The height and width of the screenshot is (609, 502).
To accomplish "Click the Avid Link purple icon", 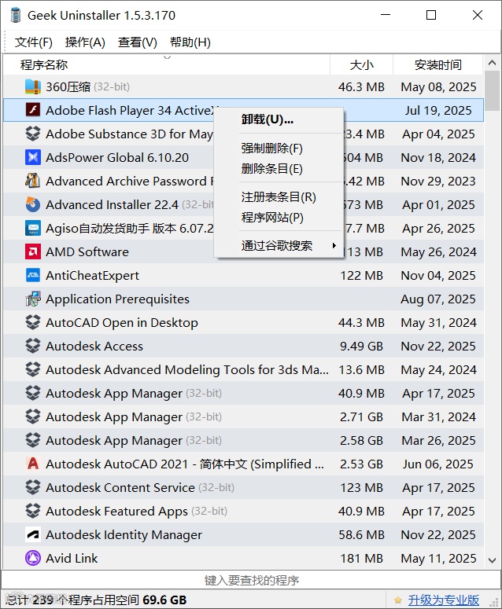I will point(33,558).
